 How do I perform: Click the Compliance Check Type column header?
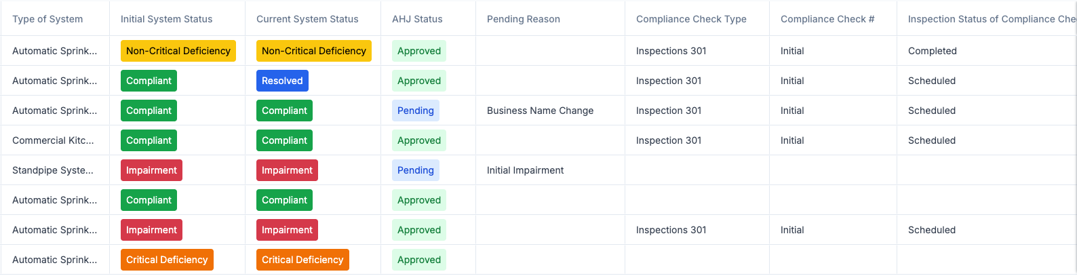click(x=691, y=19)
